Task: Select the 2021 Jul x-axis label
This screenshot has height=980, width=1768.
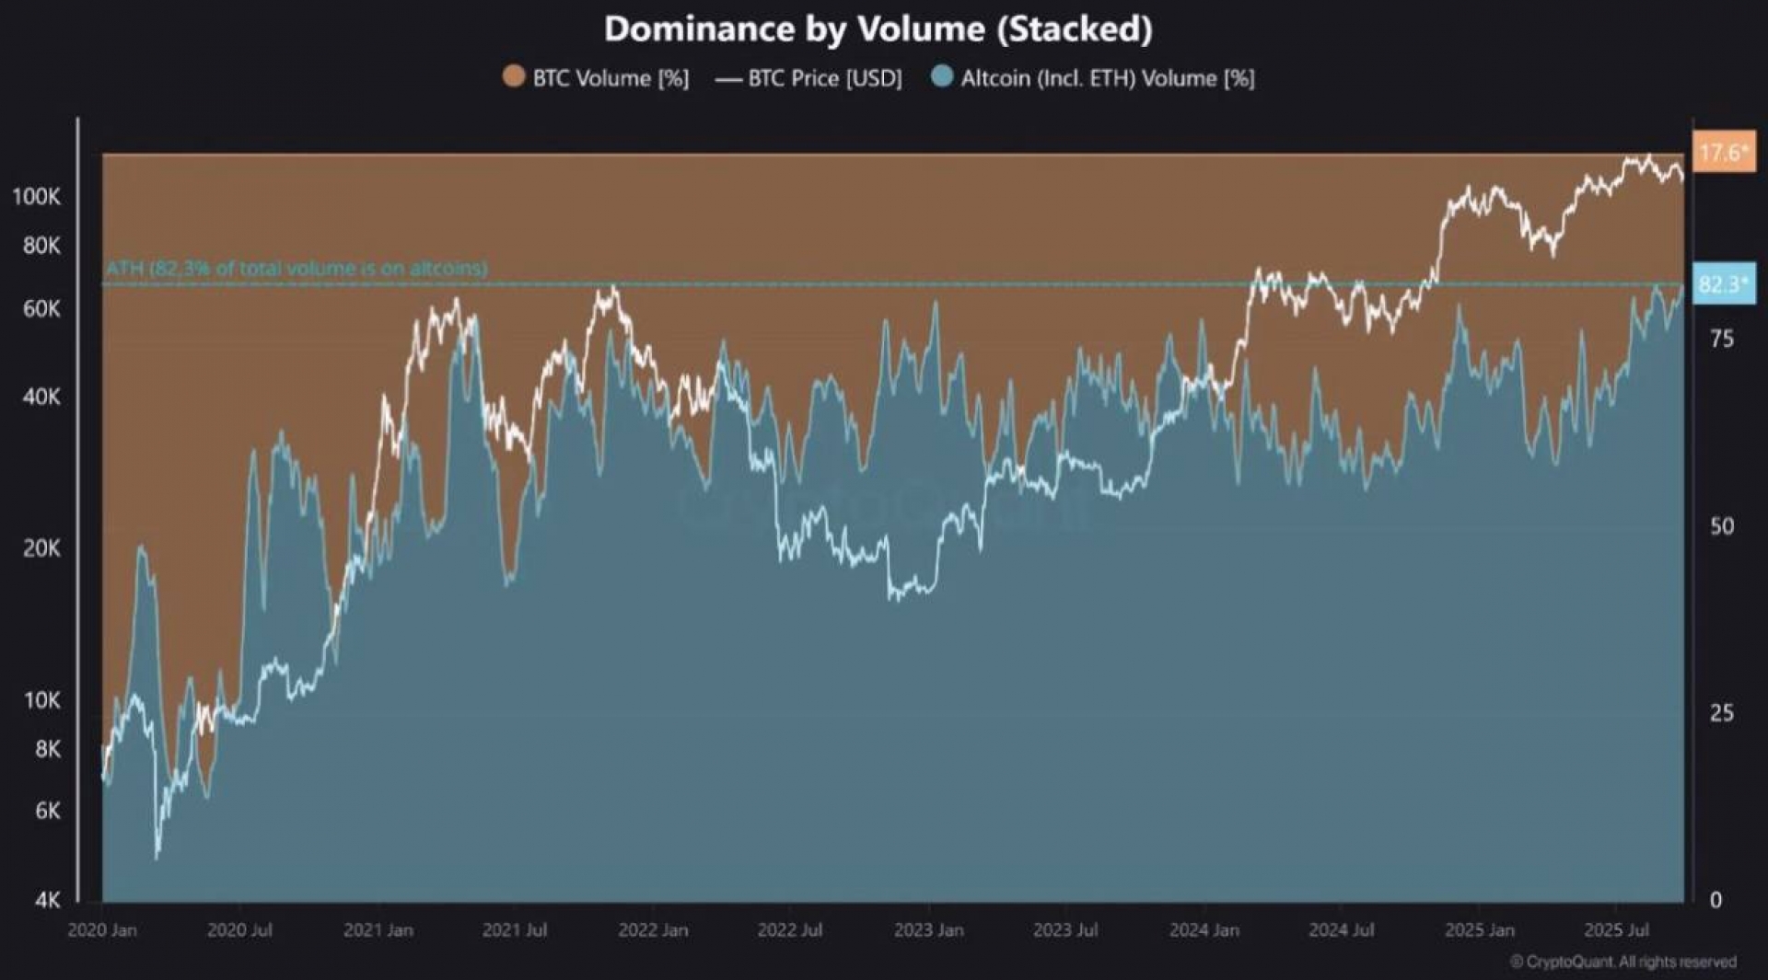Action: point(514,930)
